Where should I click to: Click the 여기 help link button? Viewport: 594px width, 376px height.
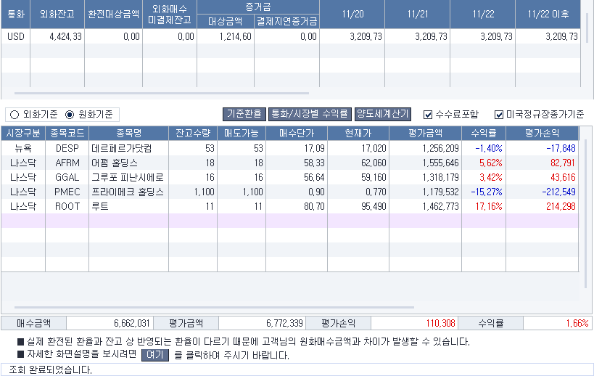point(154,356)
